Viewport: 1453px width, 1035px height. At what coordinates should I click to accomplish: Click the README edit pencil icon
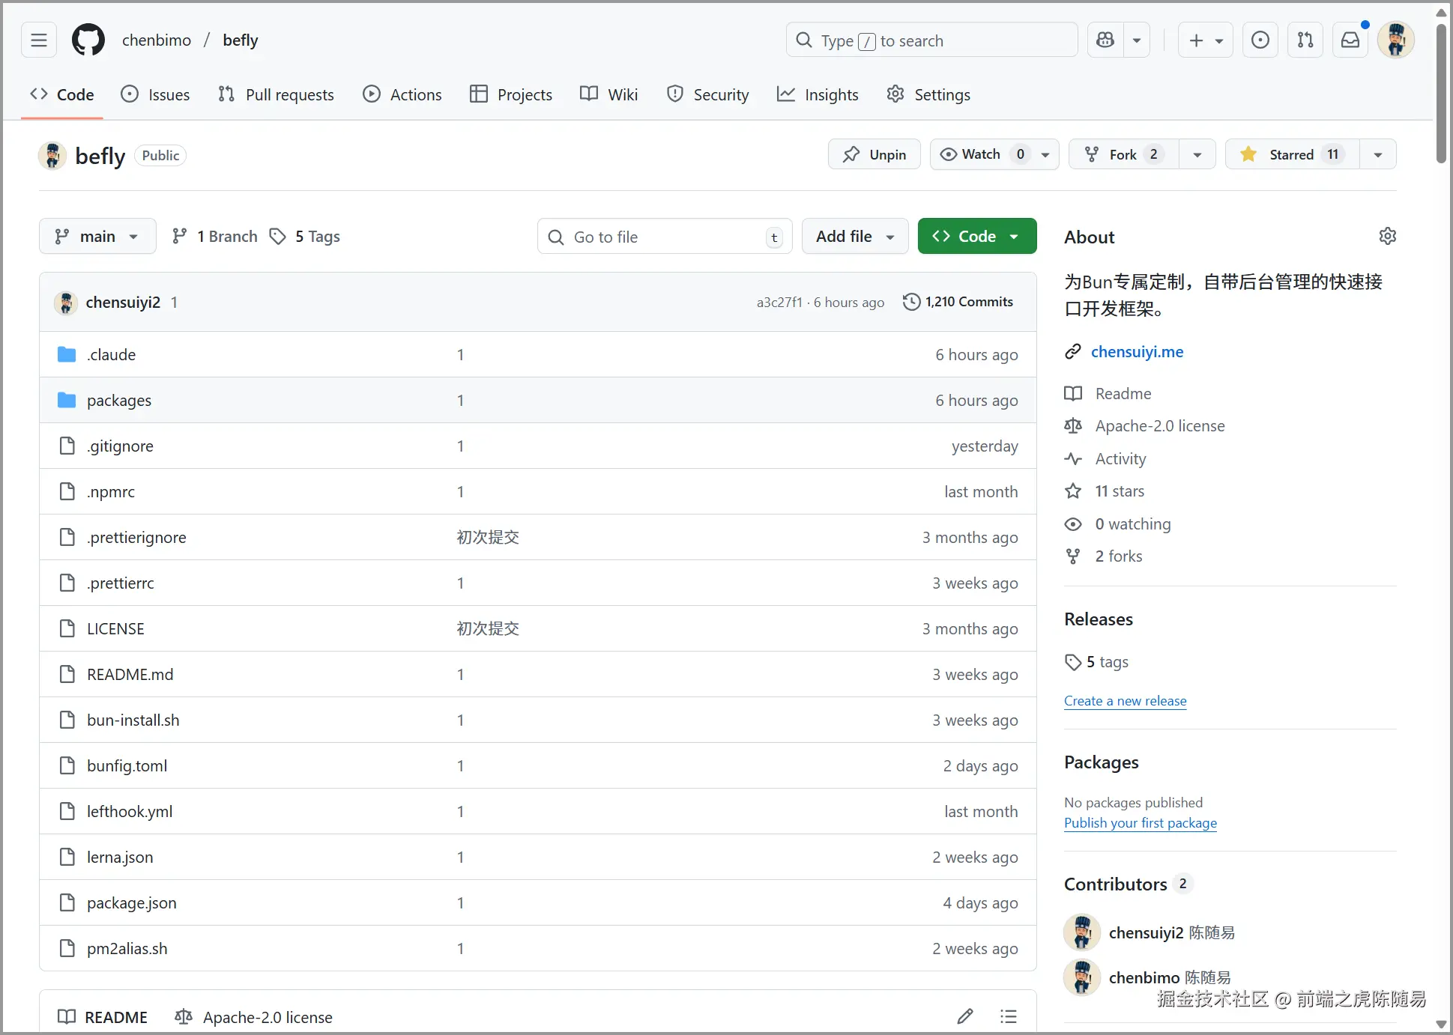coord(965,1016)
